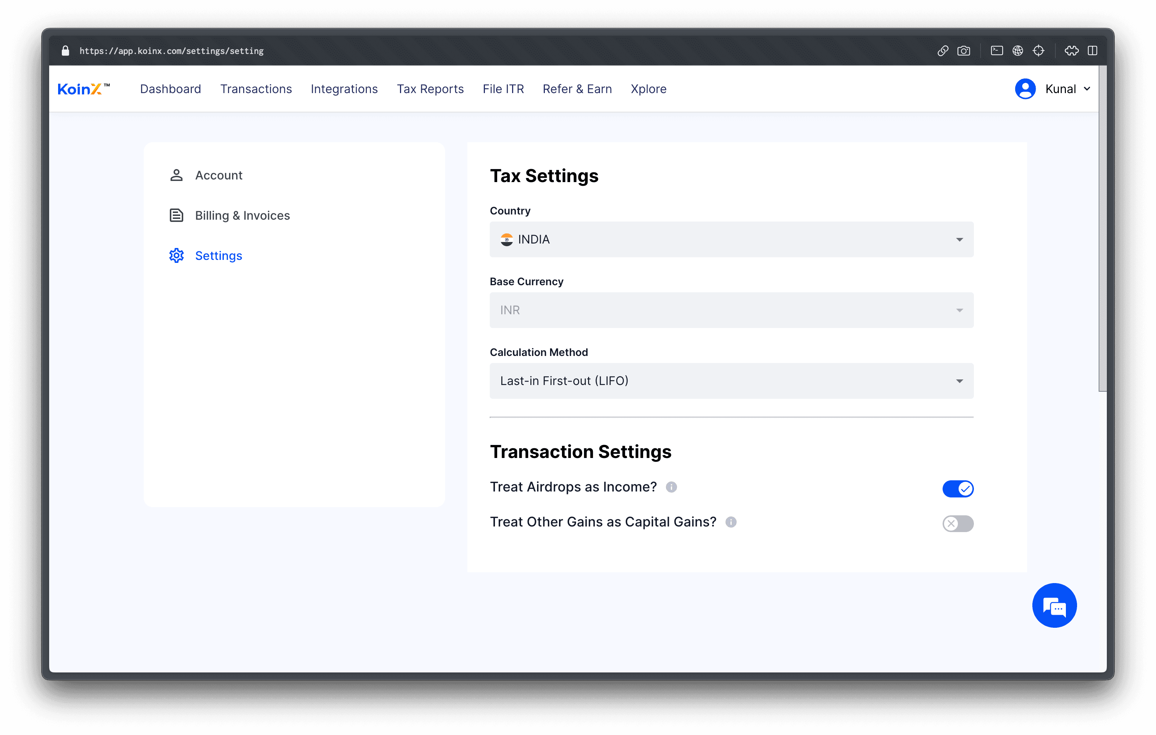
Task: Open the Integrations section
Action: (x=344, y=88)
